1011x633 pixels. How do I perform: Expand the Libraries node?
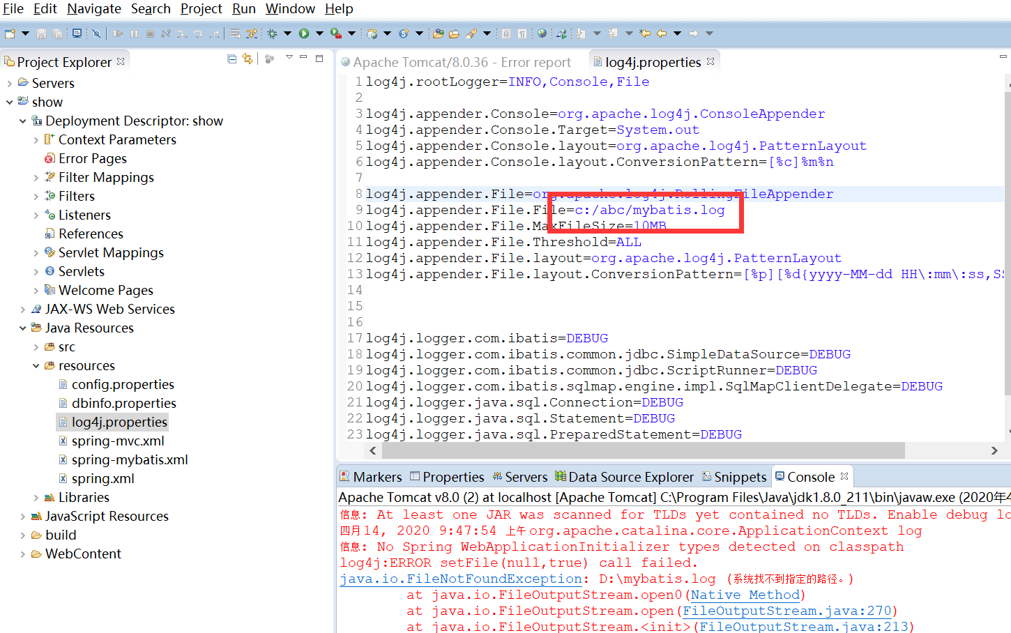coord(36,497)
